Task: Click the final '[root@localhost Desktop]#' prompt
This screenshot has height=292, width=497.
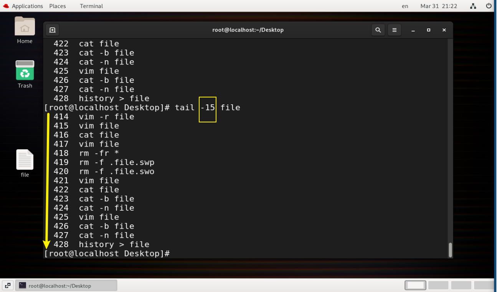Action: pyautogui.click(x=107, y=254)
